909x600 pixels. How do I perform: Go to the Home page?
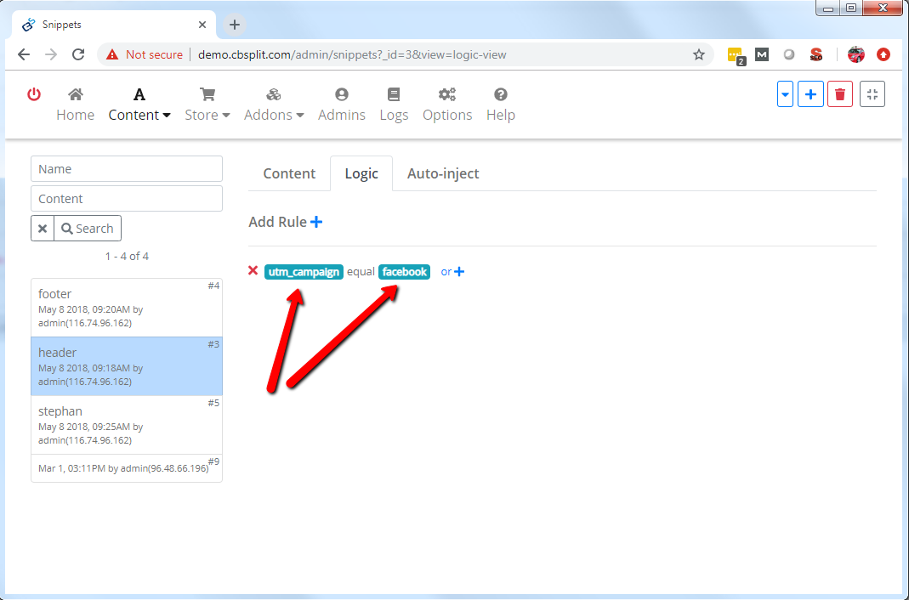(x=75, y=105)
